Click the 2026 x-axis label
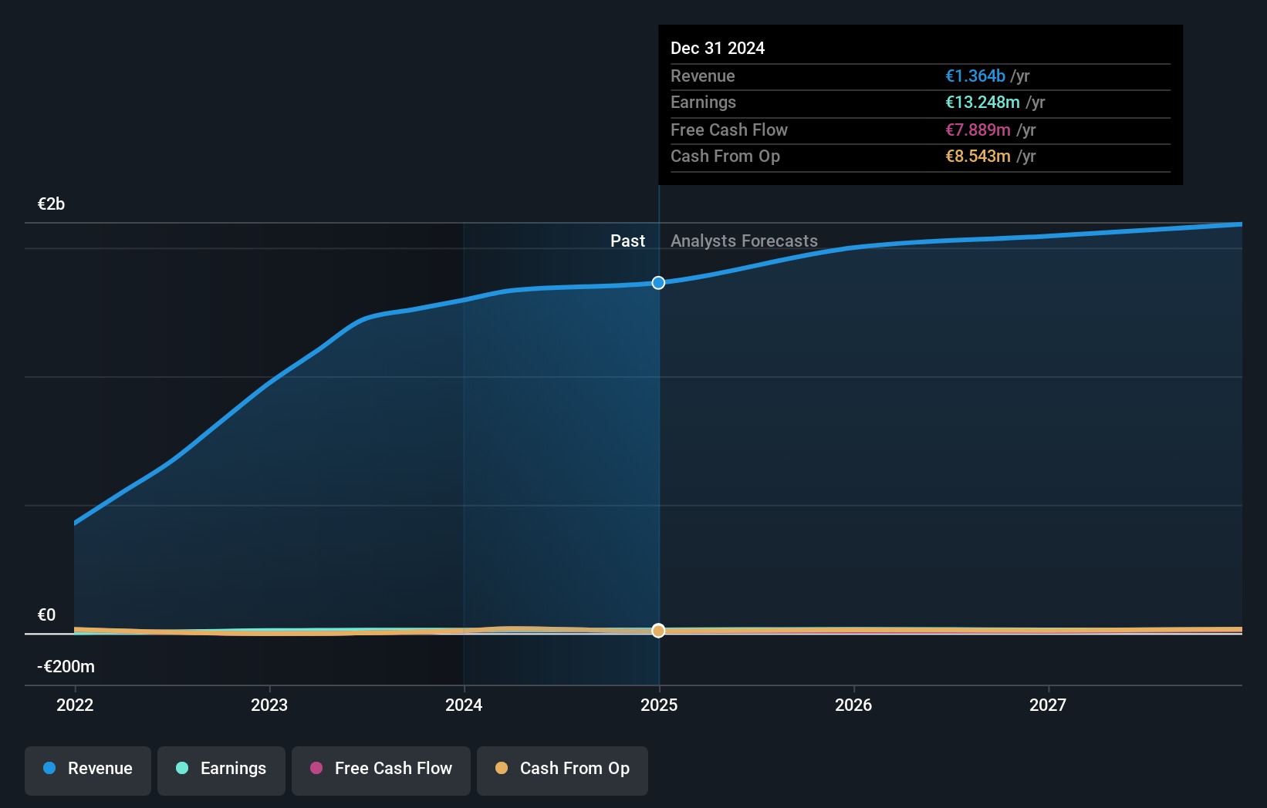The height and width of the screenshot is (808, 1267). [853, 705]
